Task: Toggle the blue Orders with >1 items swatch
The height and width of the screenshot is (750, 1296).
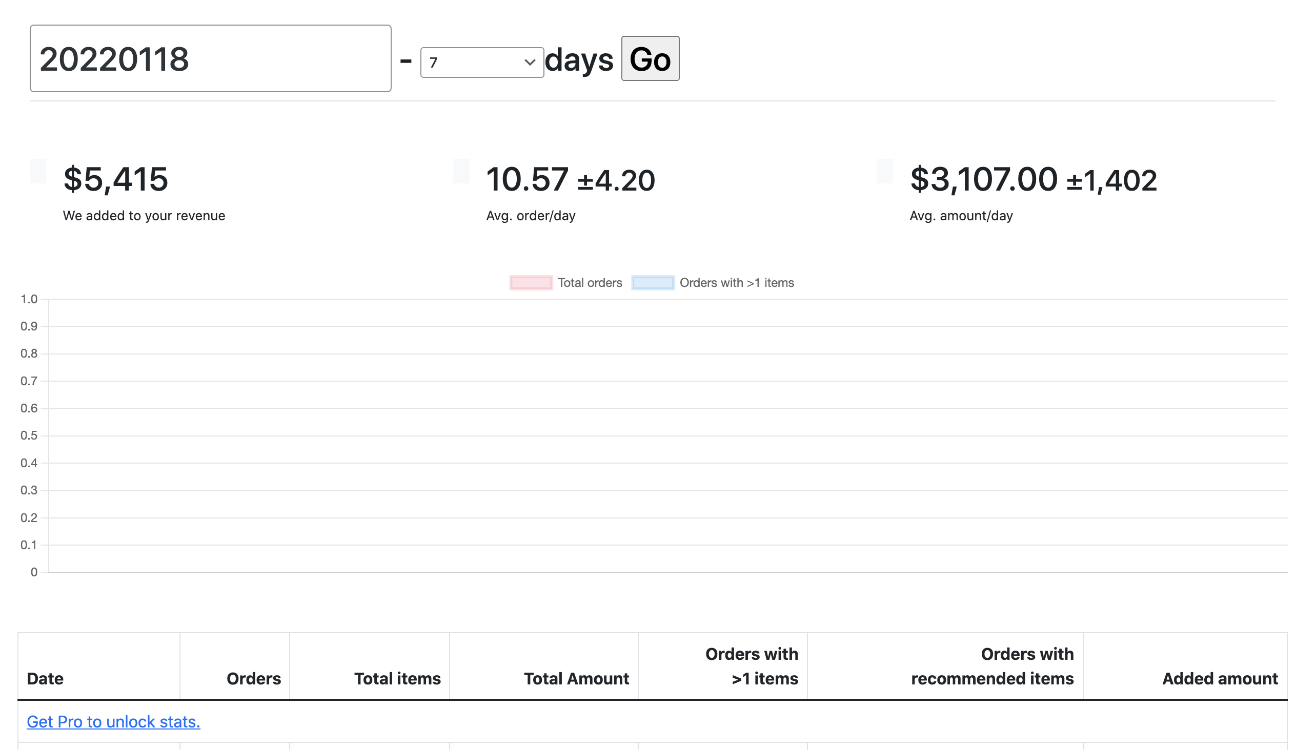Action: pyautogui.click(x=653, y=283)
